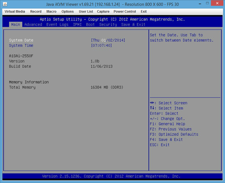225x183 pixels.
Task: Click the Select Screen arrows hint
Action: (x=169, y=103)
